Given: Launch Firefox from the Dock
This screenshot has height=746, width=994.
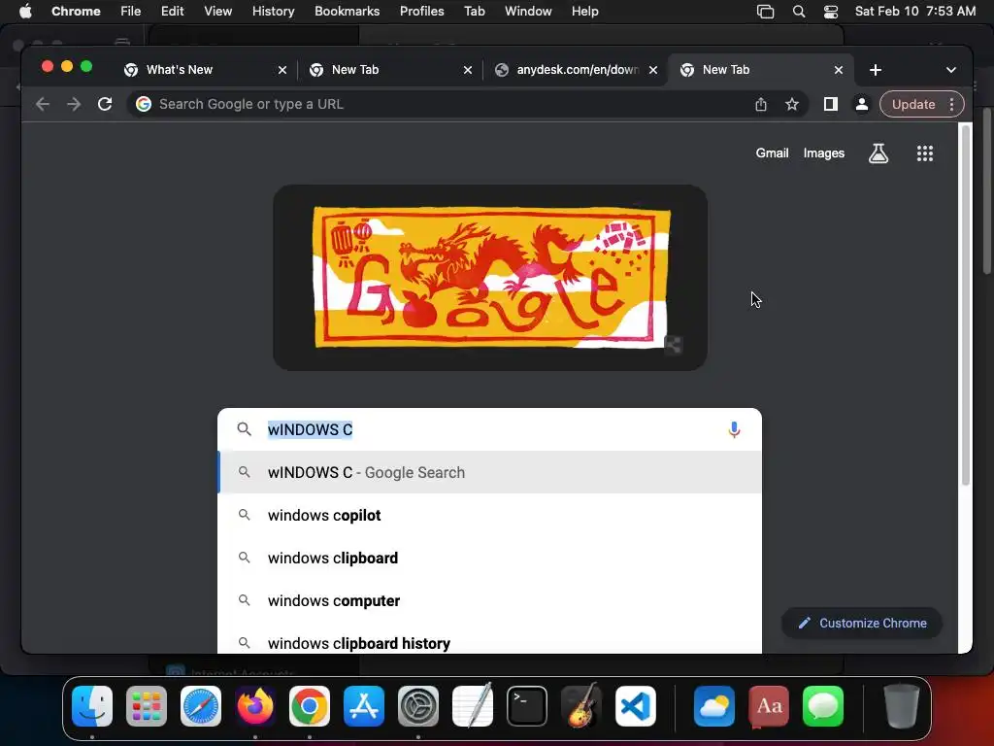Looking at the screenshot, I should point(255,706).
